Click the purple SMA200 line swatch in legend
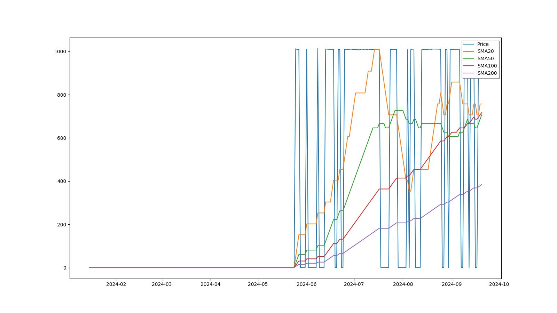 (469, 73)
